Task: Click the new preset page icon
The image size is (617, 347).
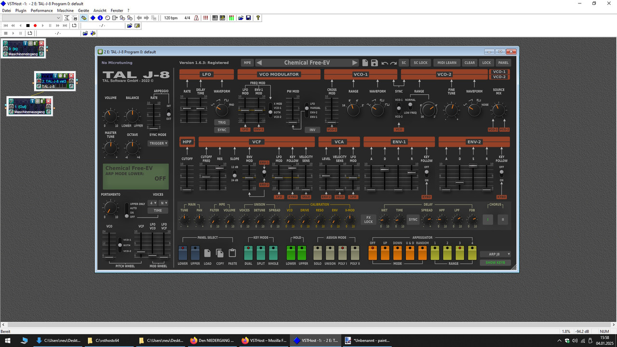Action: point(365,63)
